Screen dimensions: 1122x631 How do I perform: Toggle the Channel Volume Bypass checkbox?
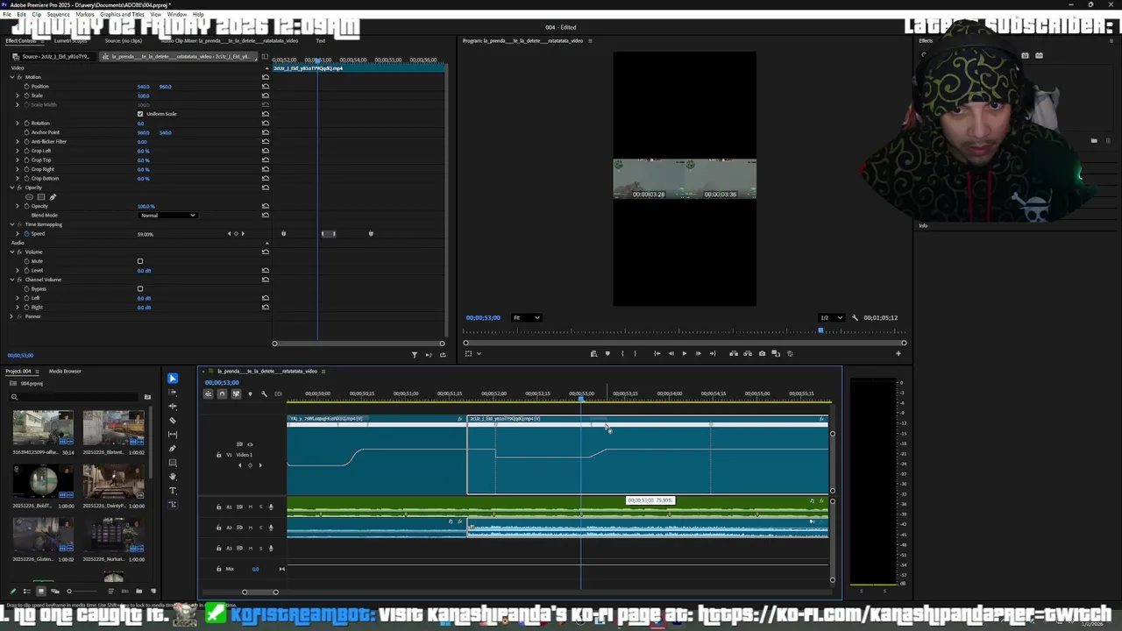(140, 288)
